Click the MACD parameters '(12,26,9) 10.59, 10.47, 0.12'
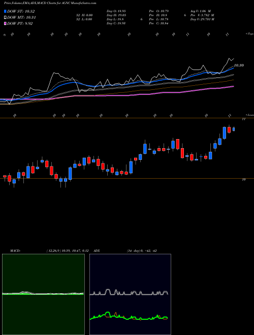The width and height of the screenshot is (254, 335). coord(68,251)
